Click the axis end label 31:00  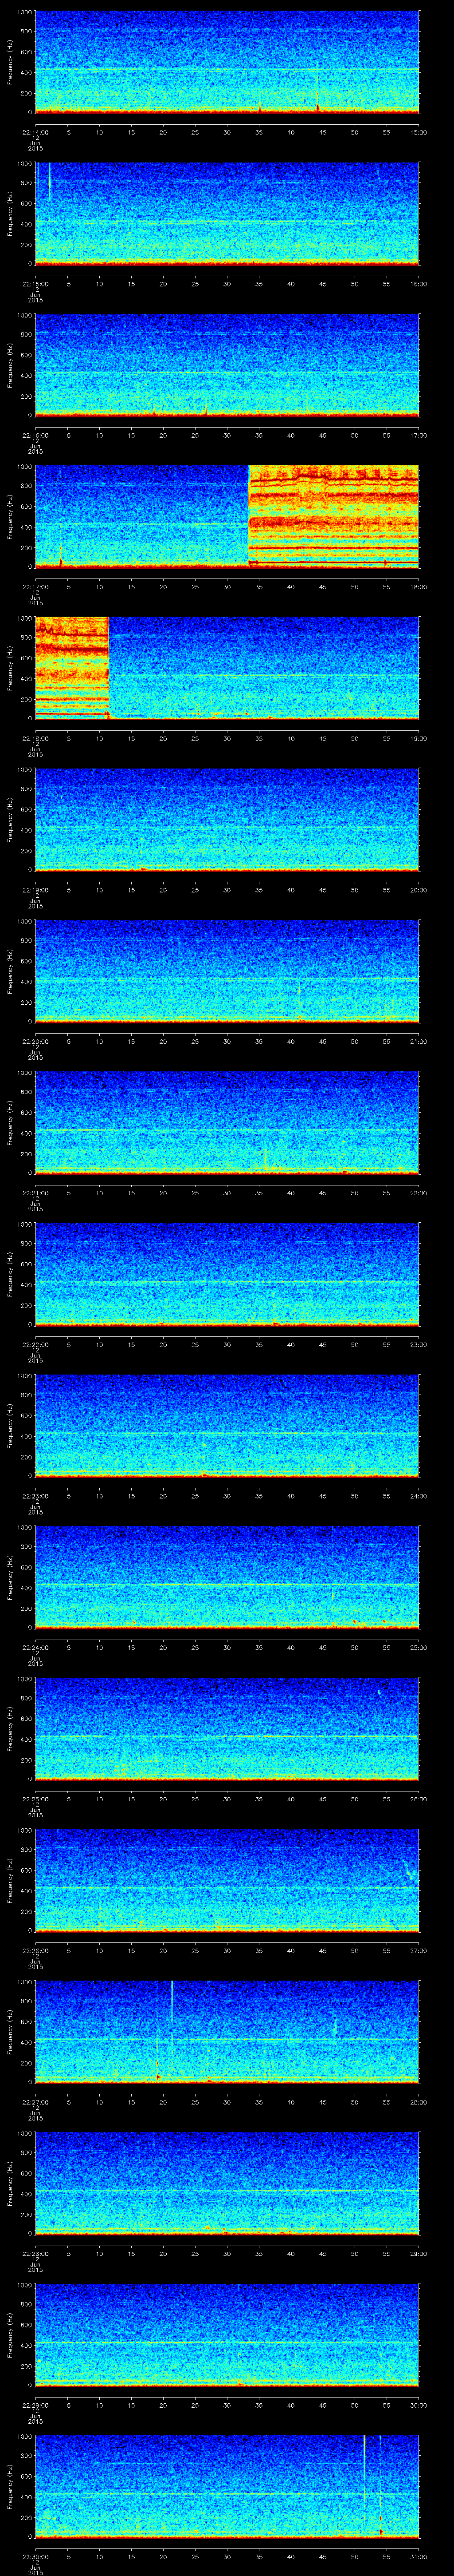click(418, 2556)
